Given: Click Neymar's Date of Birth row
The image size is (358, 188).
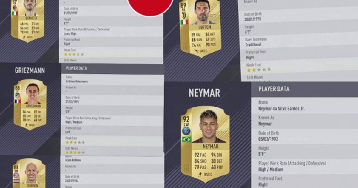Looking at the screenshot, I should 305,136.
